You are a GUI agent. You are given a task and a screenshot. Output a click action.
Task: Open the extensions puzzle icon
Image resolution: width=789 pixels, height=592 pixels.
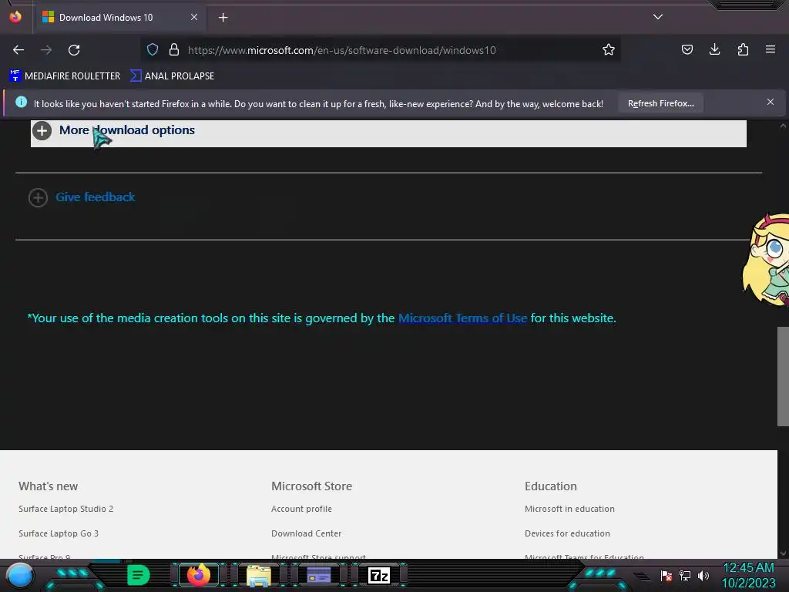743,49
